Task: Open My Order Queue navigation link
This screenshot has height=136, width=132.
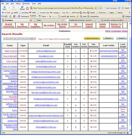Action: tap(62, 25)
